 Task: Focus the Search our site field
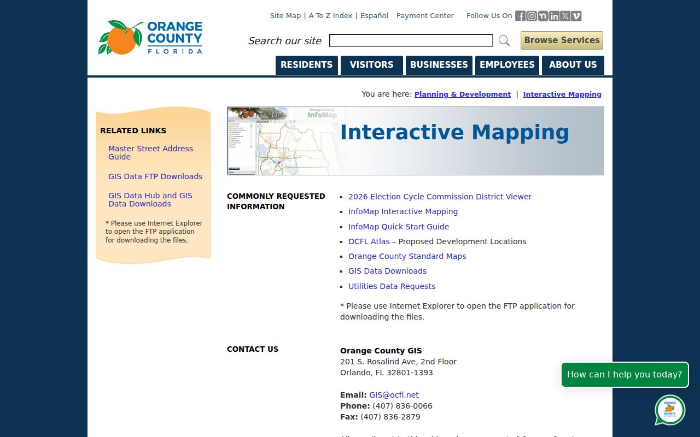pyautogui.click(x=411, y=40)
